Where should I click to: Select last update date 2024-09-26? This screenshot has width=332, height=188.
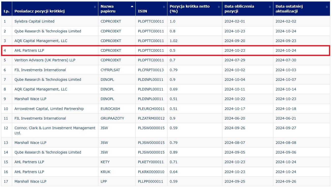pos(286,181)
